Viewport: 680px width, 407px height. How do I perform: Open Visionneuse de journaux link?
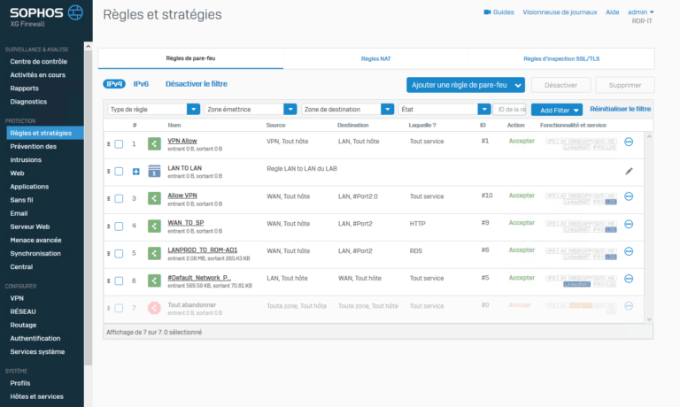560,12
